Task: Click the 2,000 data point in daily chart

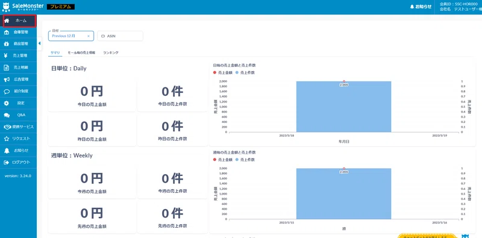Action: pos(344,81)
